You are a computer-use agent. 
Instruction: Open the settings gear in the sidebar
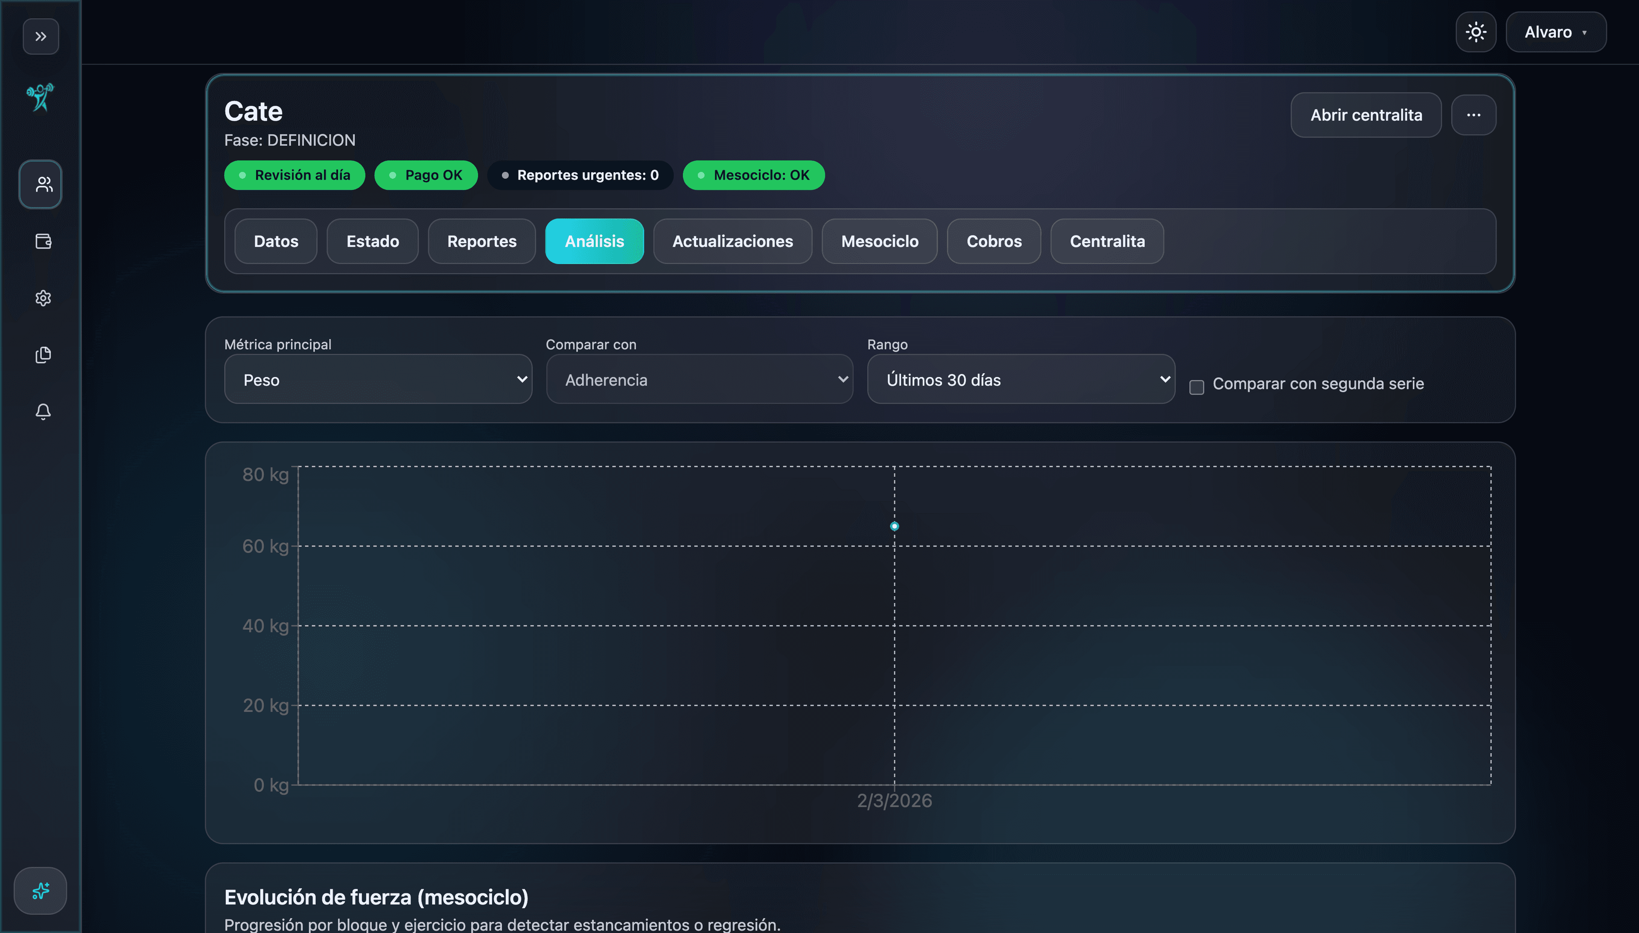(42, 298)
